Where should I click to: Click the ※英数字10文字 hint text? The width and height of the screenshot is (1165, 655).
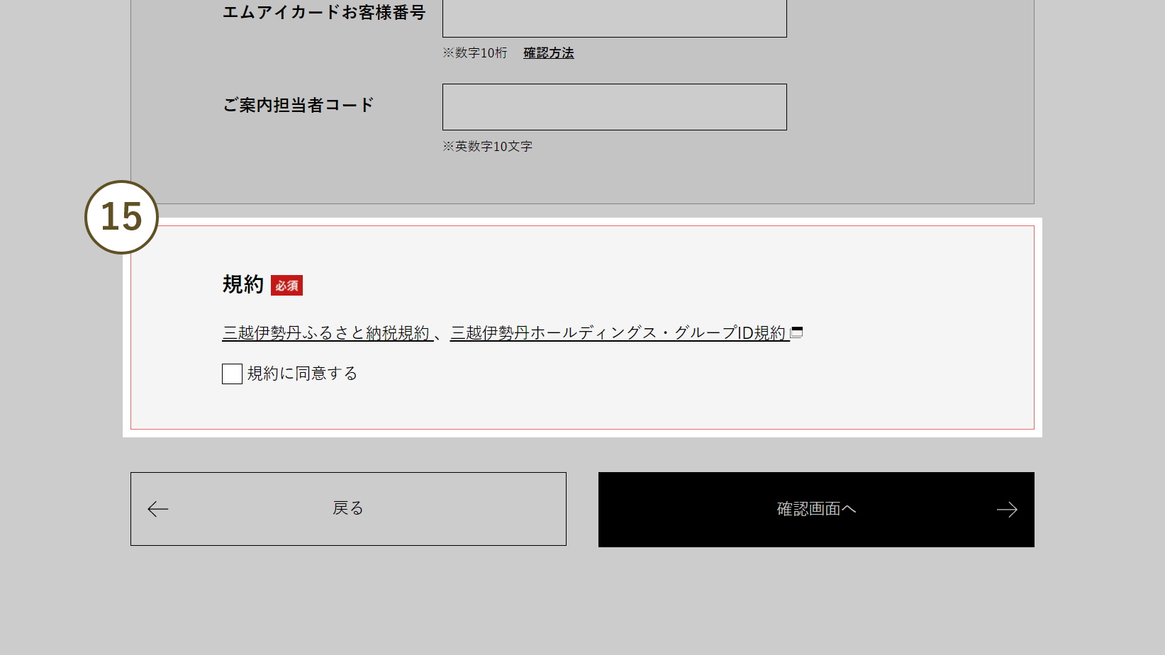point(487,147)
